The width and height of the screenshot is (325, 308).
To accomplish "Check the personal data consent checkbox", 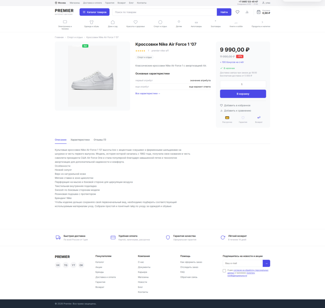I will [x=224, y=271].
